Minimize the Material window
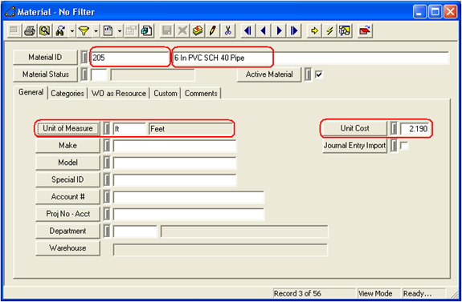This screenshot has width=462, height=302. pos(420,12)
